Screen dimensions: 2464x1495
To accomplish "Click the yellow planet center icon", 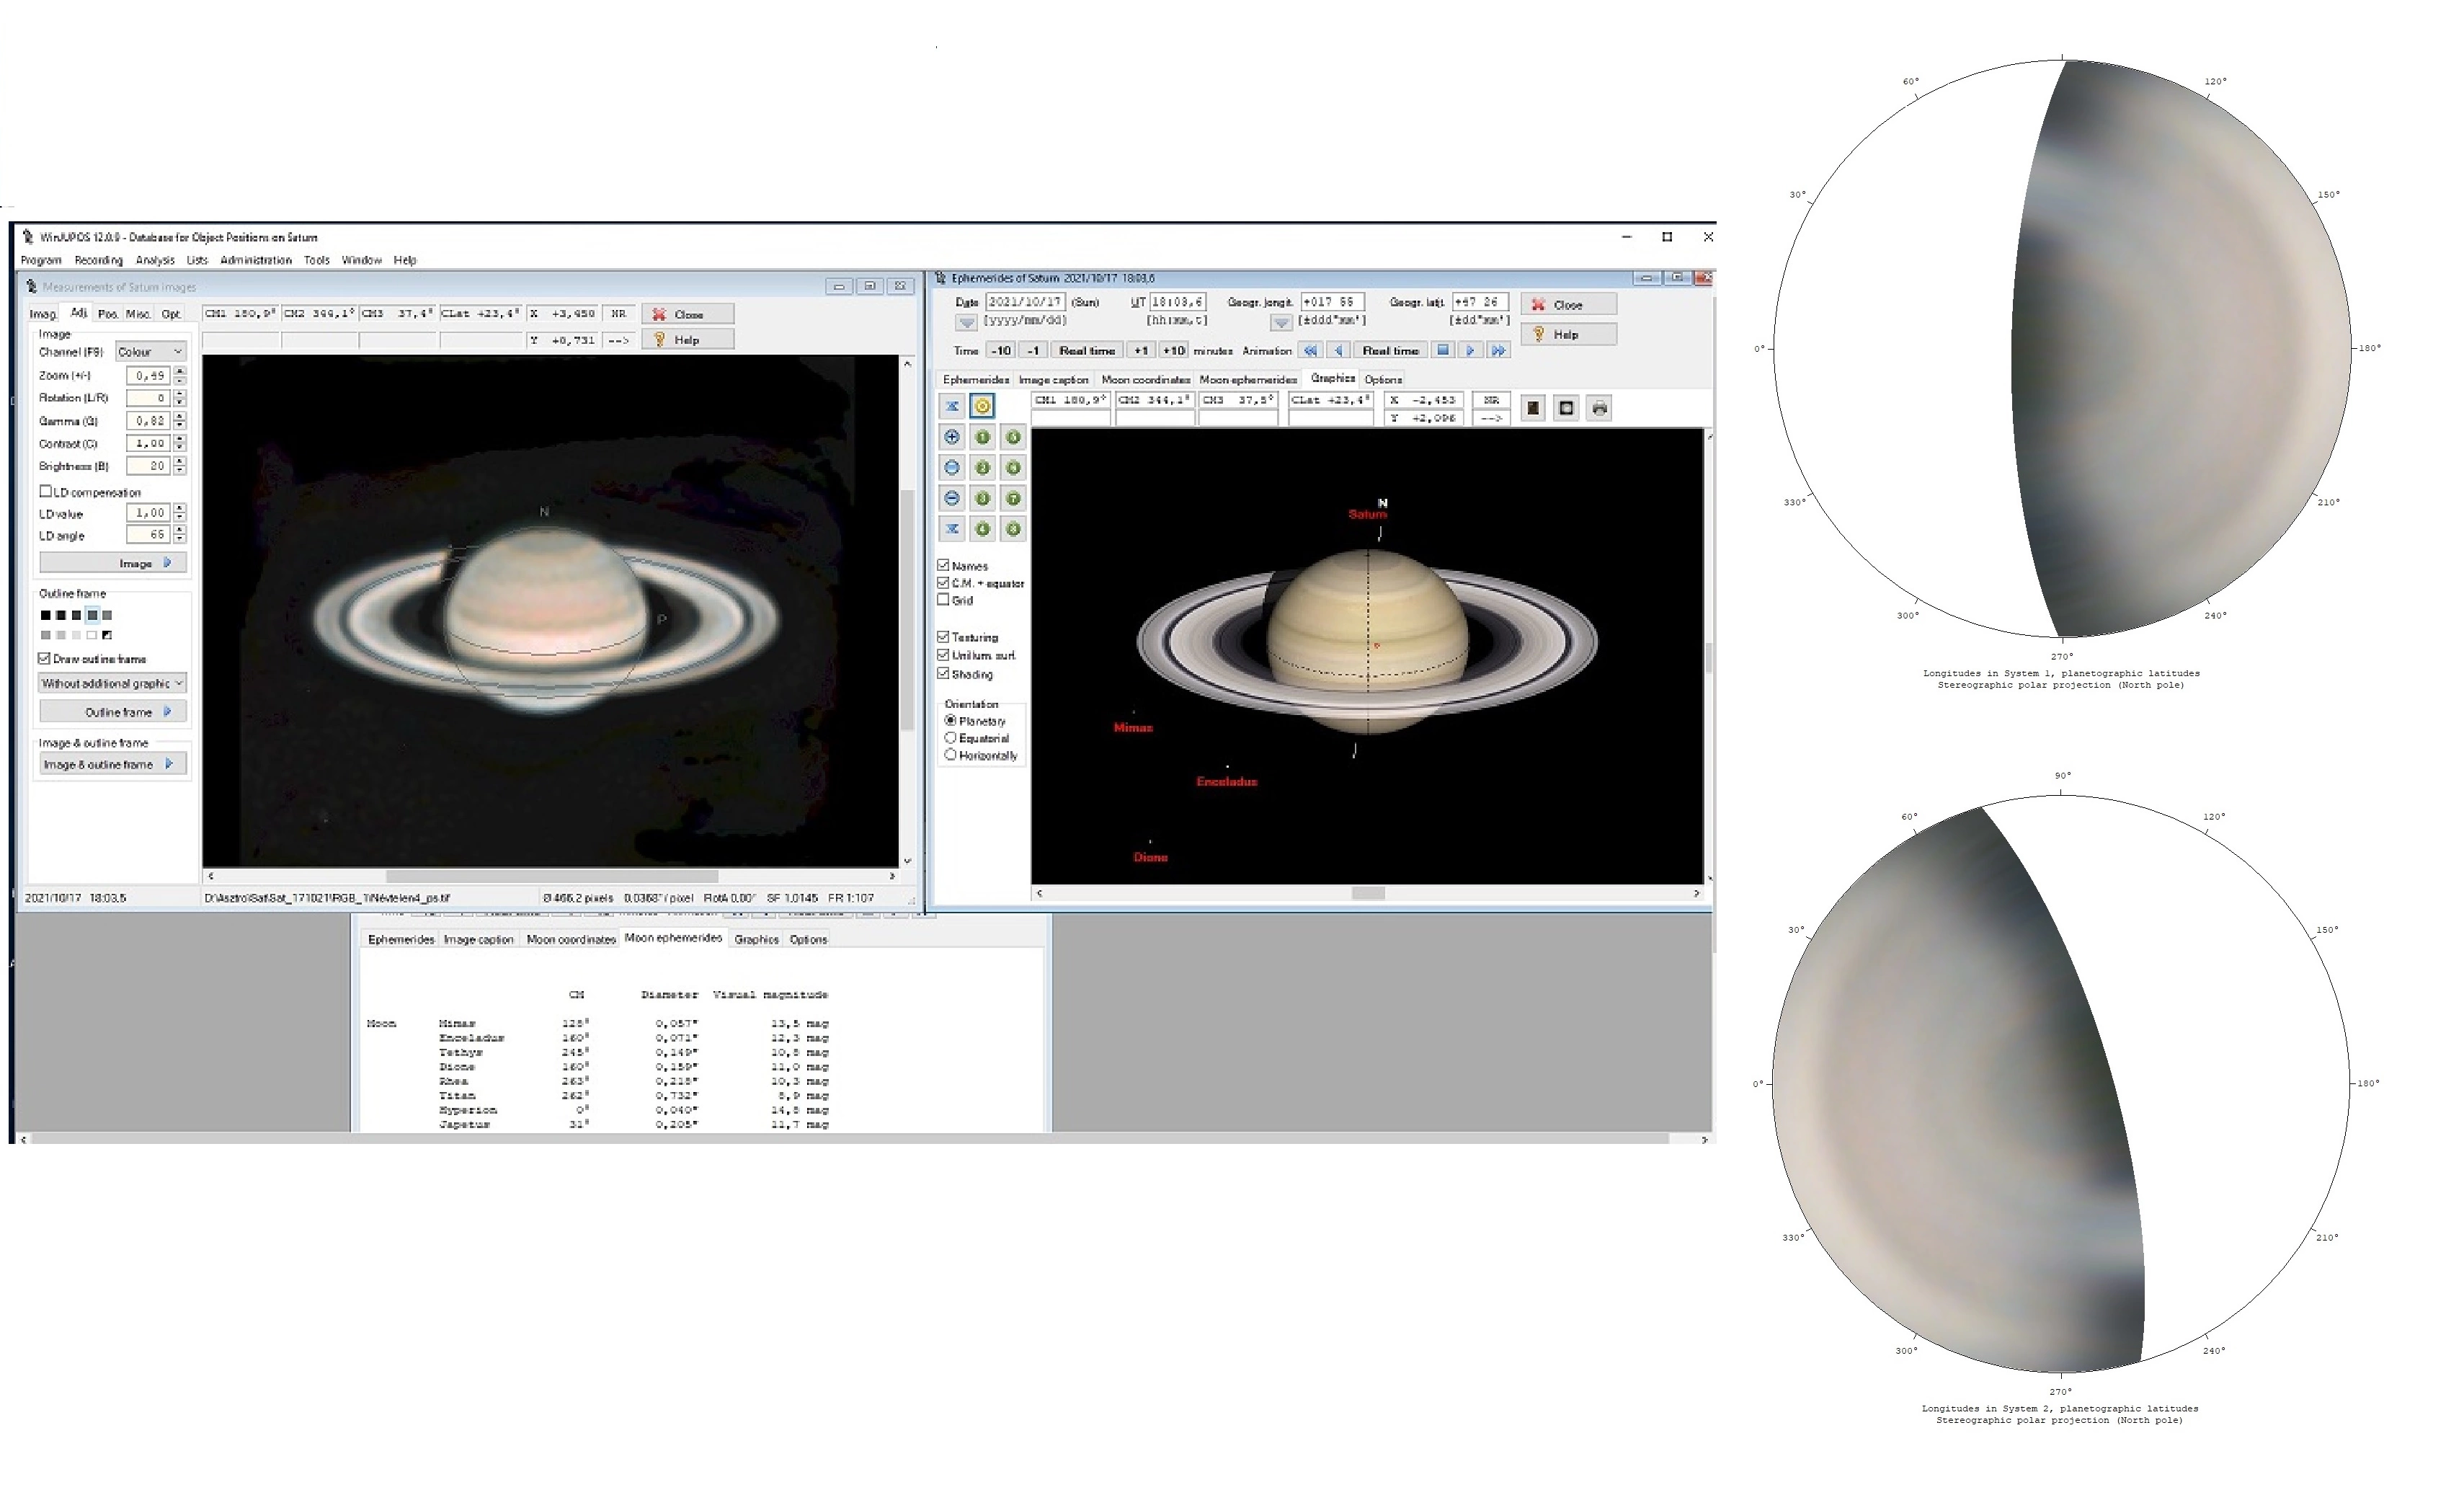I will 982,406.
